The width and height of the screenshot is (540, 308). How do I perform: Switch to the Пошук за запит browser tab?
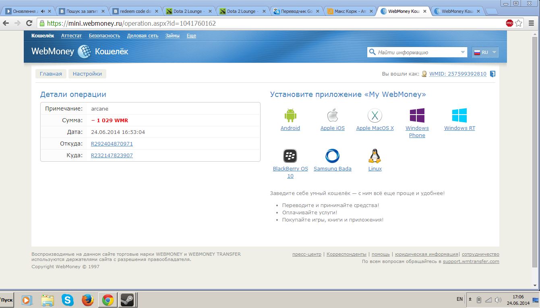pyautogui.click(x=83, y=11)
